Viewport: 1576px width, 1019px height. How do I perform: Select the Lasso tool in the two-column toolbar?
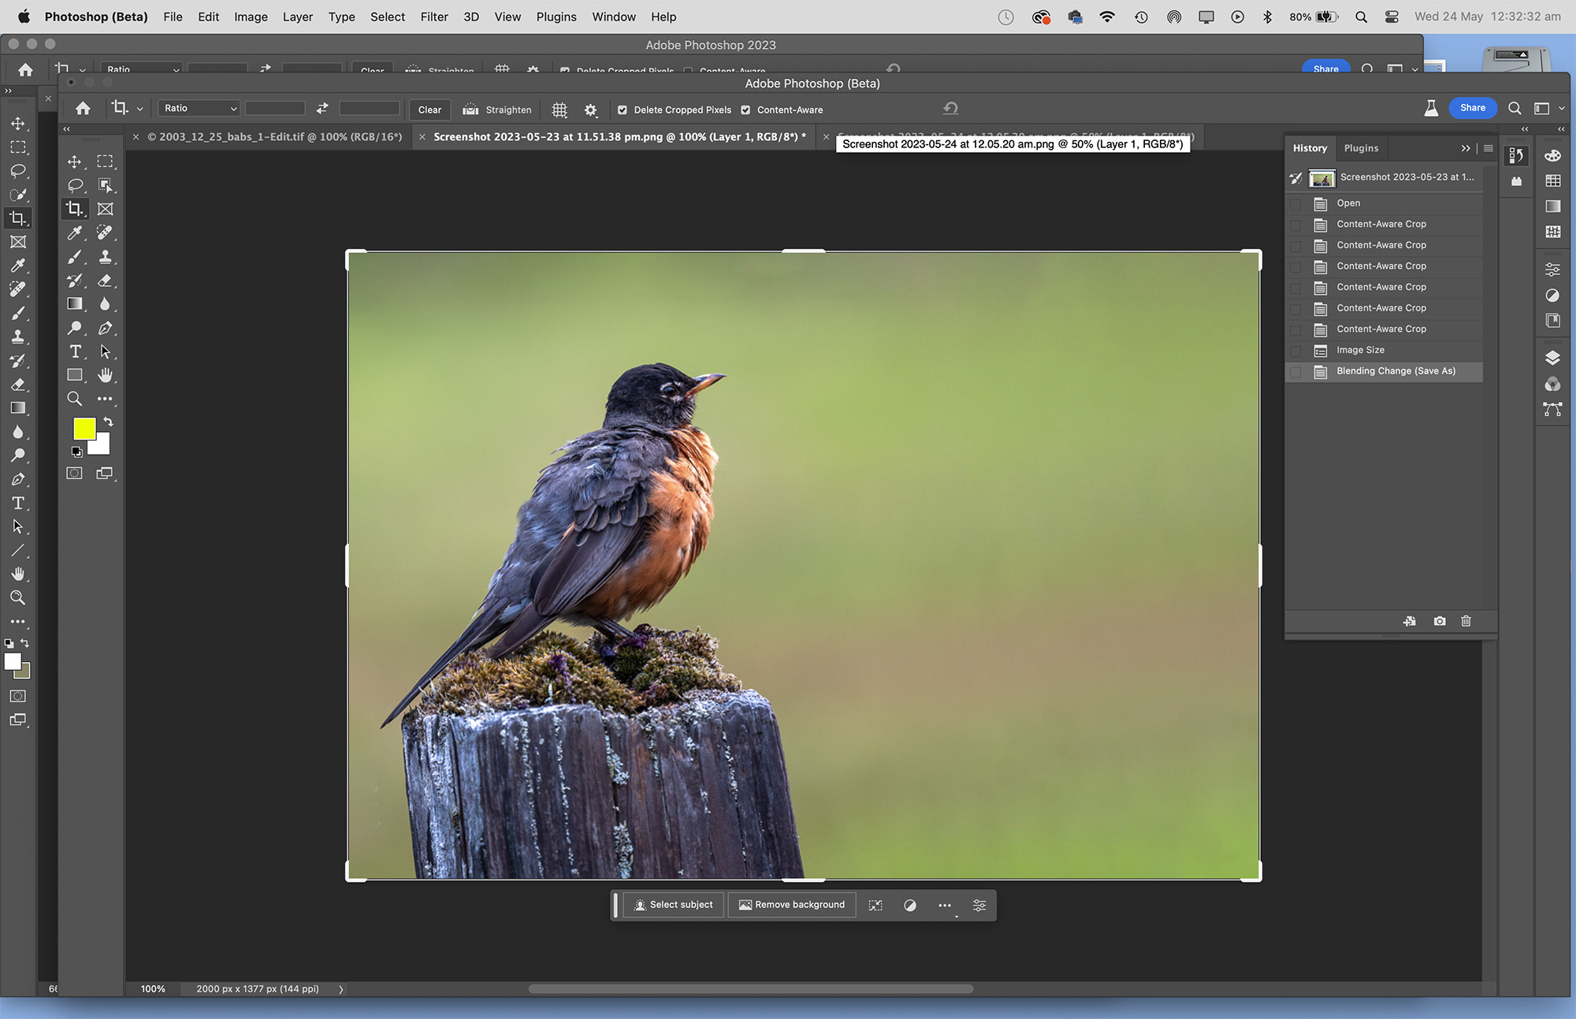coord(75,185)
